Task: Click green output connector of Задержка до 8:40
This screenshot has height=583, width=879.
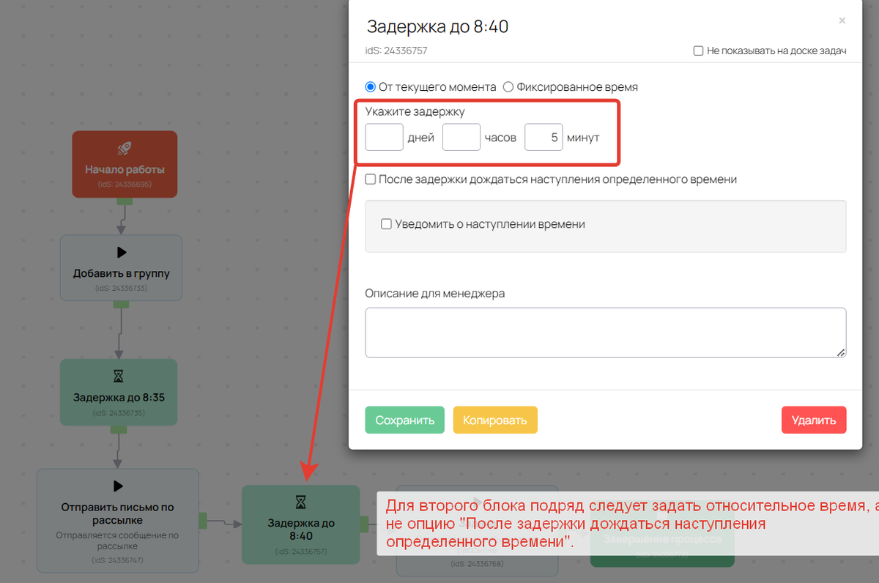Action: coord(364,524)
